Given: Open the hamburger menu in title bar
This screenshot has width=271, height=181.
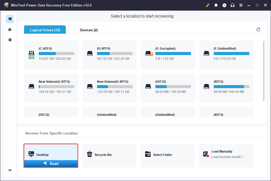Looking at the screenshot, I should tap(241, 5).
